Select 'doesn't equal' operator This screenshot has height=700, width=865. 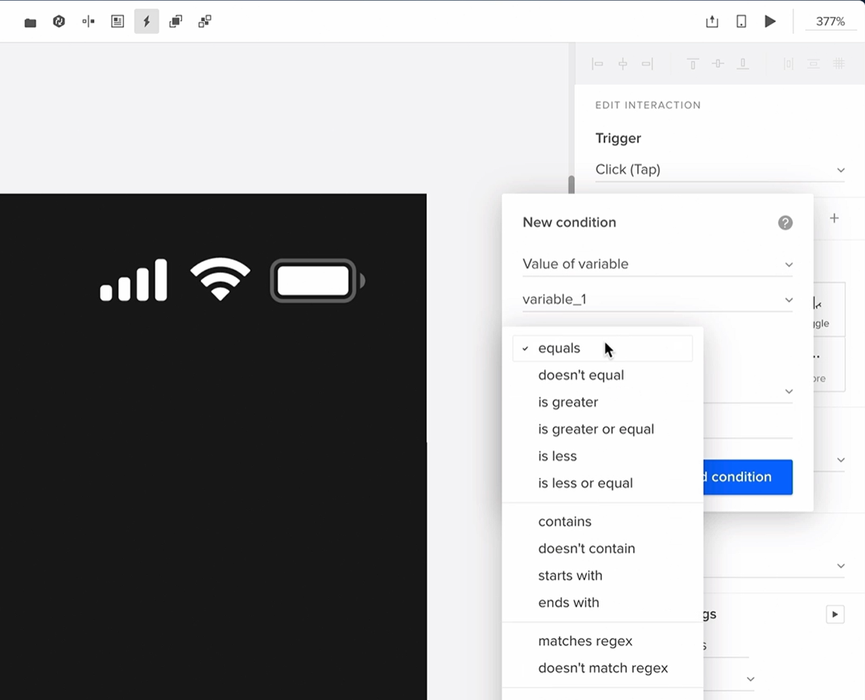click(580, 375)
